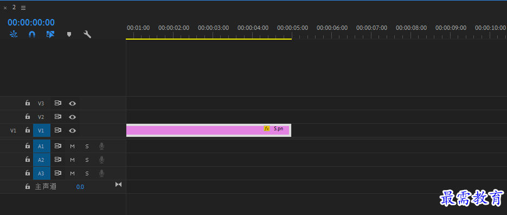
Task: Open the sequence panel hamburger menu
Action: pos(23,8)
